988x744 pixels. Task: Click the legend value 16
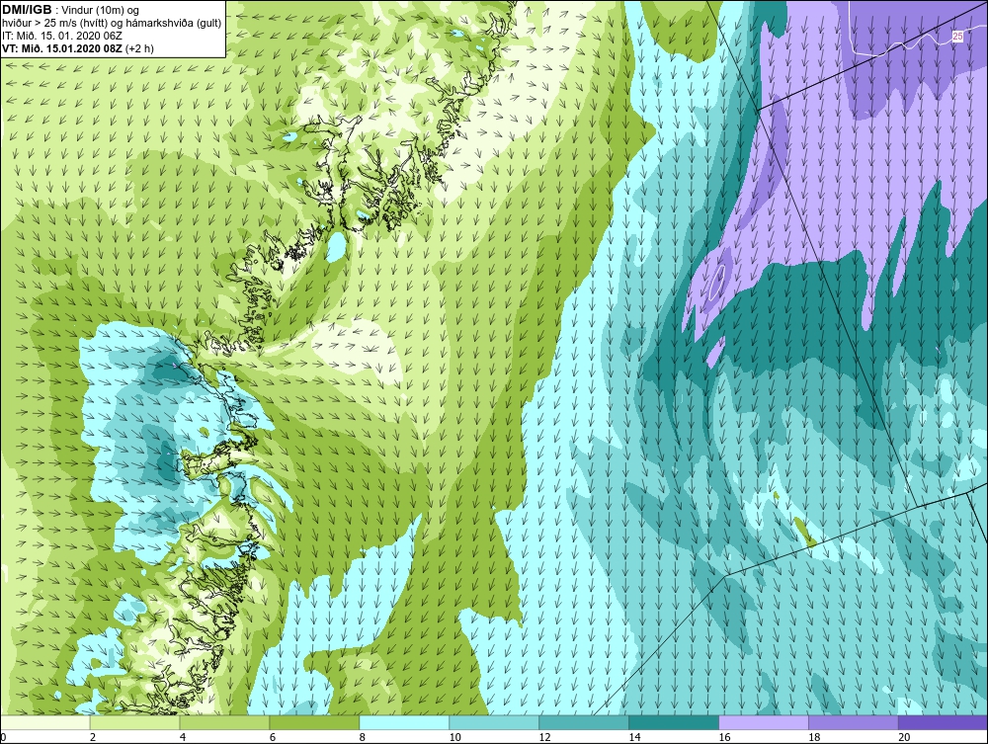[724, 737]
